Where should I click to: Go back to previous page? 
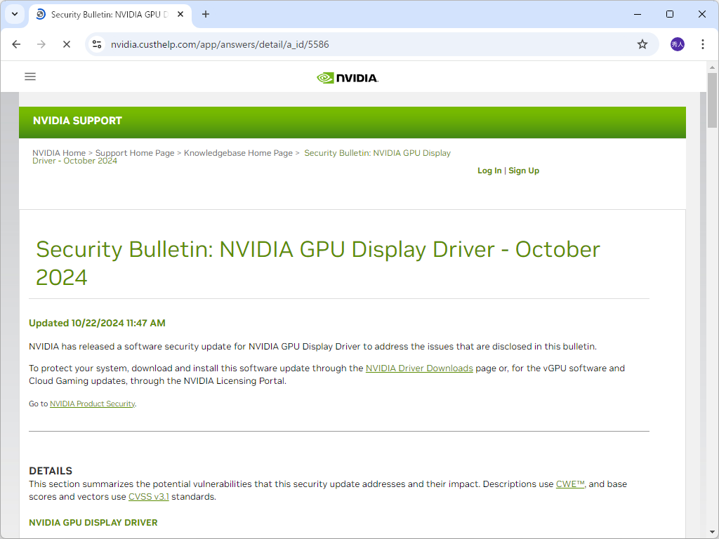(17, 44)
